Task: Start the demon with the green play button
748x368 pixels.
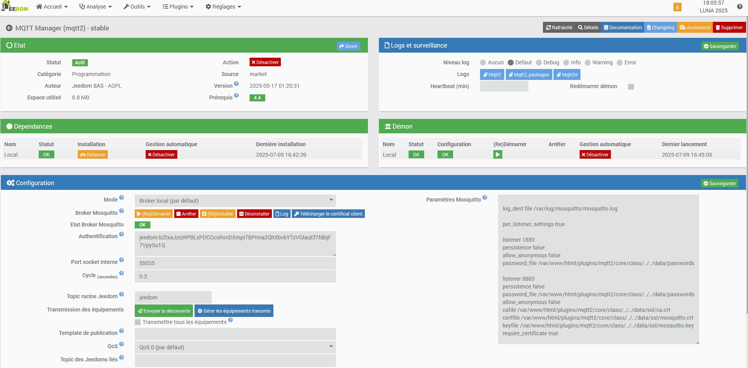Action: tap(498, 155)
